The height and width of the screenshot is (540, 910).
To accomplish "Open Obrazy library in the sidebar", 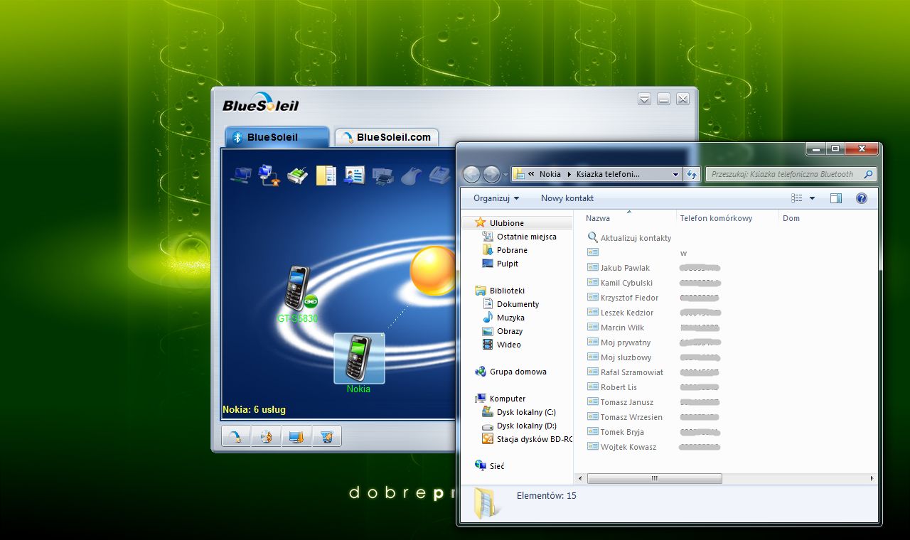I will click(x=510, y=331).
